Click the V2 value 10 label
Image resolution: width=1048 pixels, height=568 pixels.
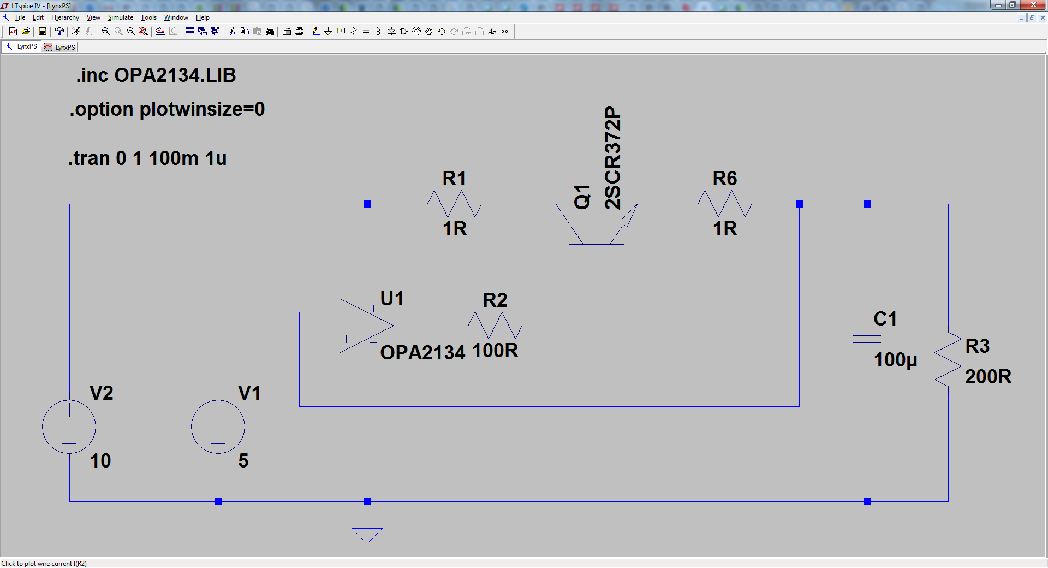[x=100, y=461]
